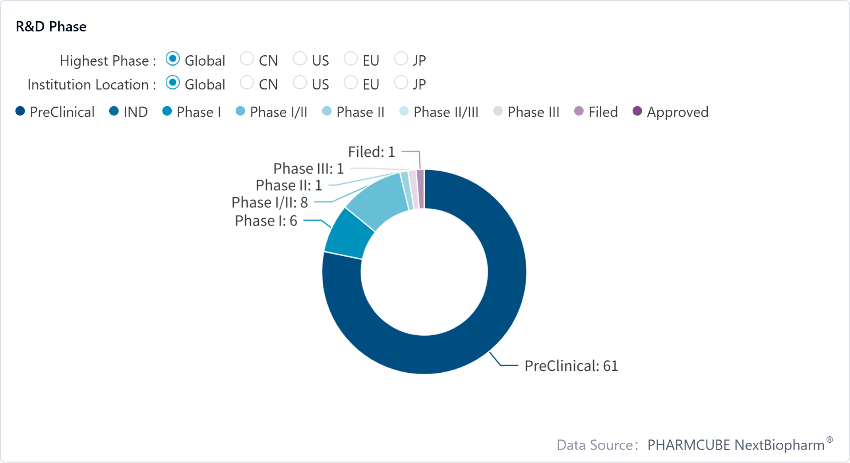Click the Approved legend dot
Viewport: 850px width, 463px height.
pos(637,111)
